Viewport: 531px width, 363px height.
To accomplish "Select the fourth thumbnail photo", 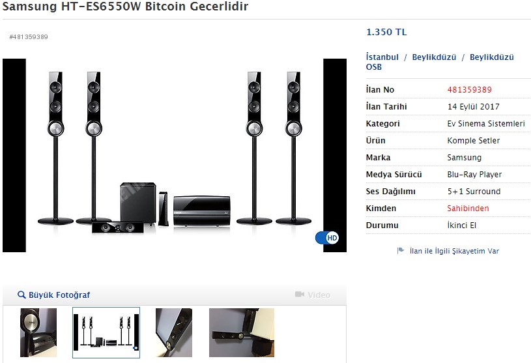I will 242,332.
